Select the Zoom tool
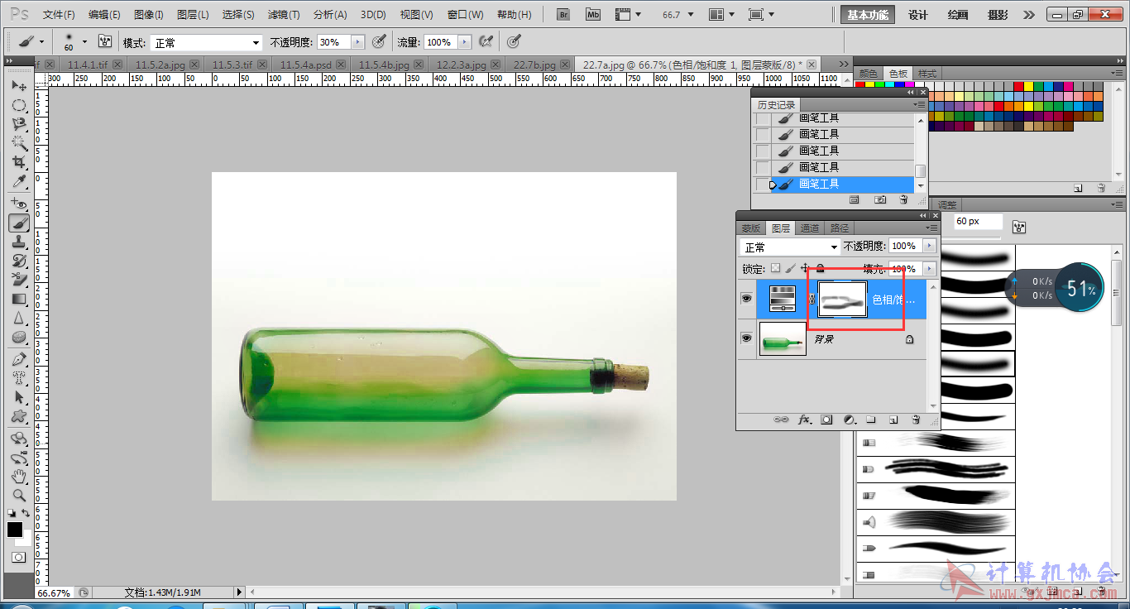Viewport: 1130px width, 609px height. click(19, 496)
